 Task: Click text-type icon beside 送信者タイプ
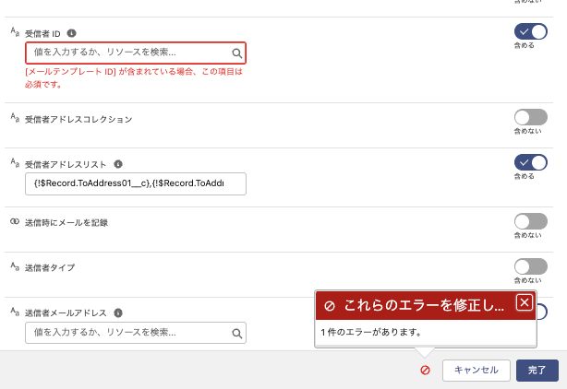tap(15, 266)
